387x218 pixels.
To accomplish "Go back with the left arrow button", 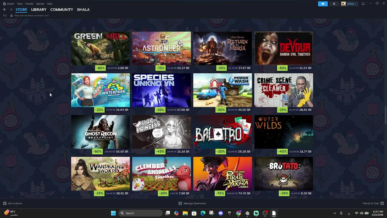I will (5, 10).
